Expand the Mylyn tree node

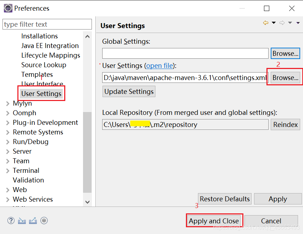(8, 103)
